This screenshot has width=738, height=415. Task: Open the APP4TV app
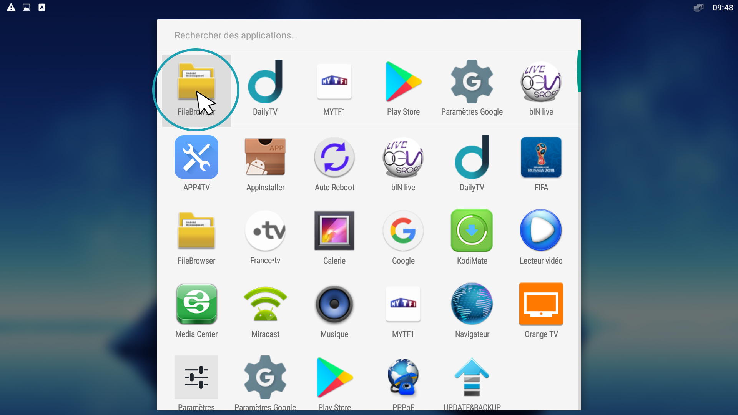[196, 164]
